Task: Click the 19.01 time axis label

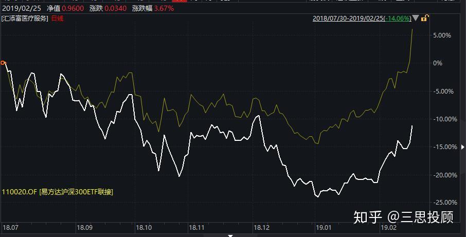Action: click(x=323, y=228)
